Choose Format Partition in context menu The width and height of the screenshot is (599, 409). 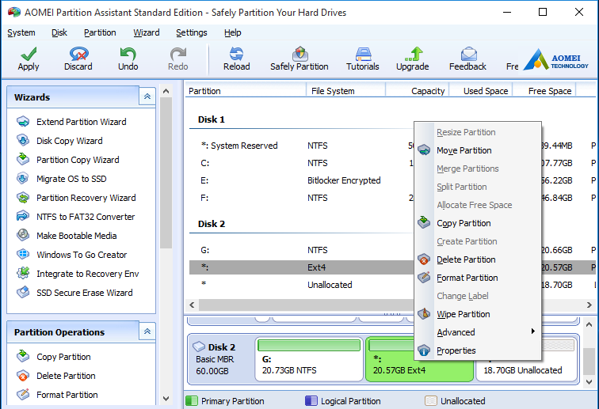(478, 278)
